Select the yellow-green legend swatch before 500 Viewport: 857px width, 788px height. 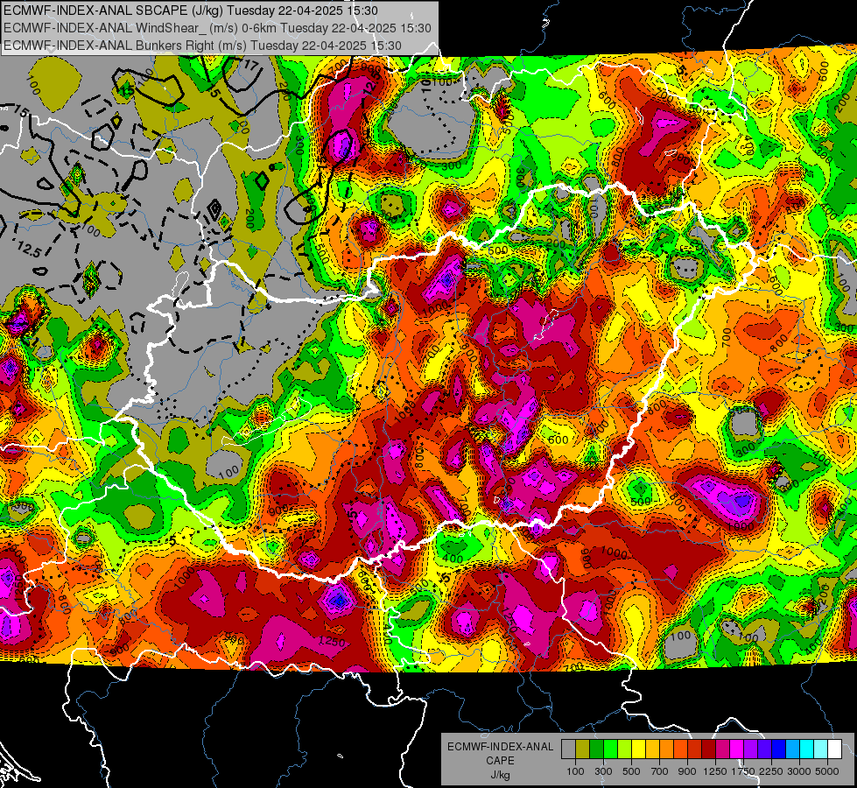(624, 749)
